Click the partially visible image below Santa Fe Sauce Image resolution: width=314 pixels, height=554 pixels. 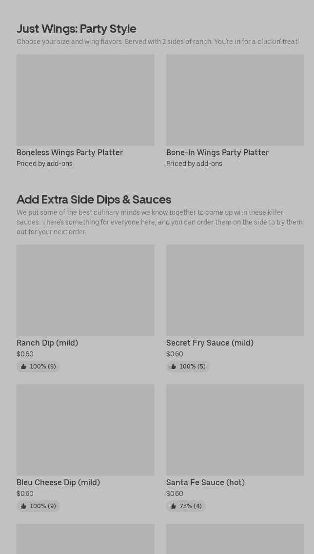click(235, 539)
